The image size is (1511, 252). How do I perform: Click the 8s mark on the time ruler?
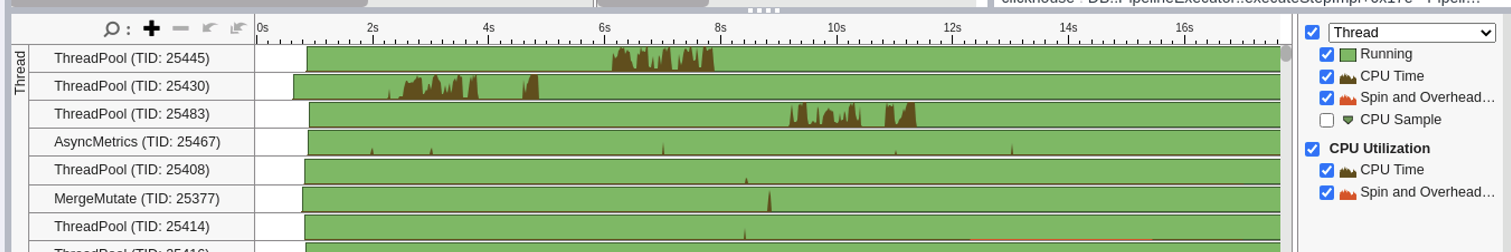720,28
